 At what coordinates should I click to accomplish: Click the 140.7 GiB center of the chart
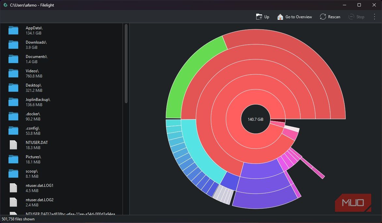point(256,119)
